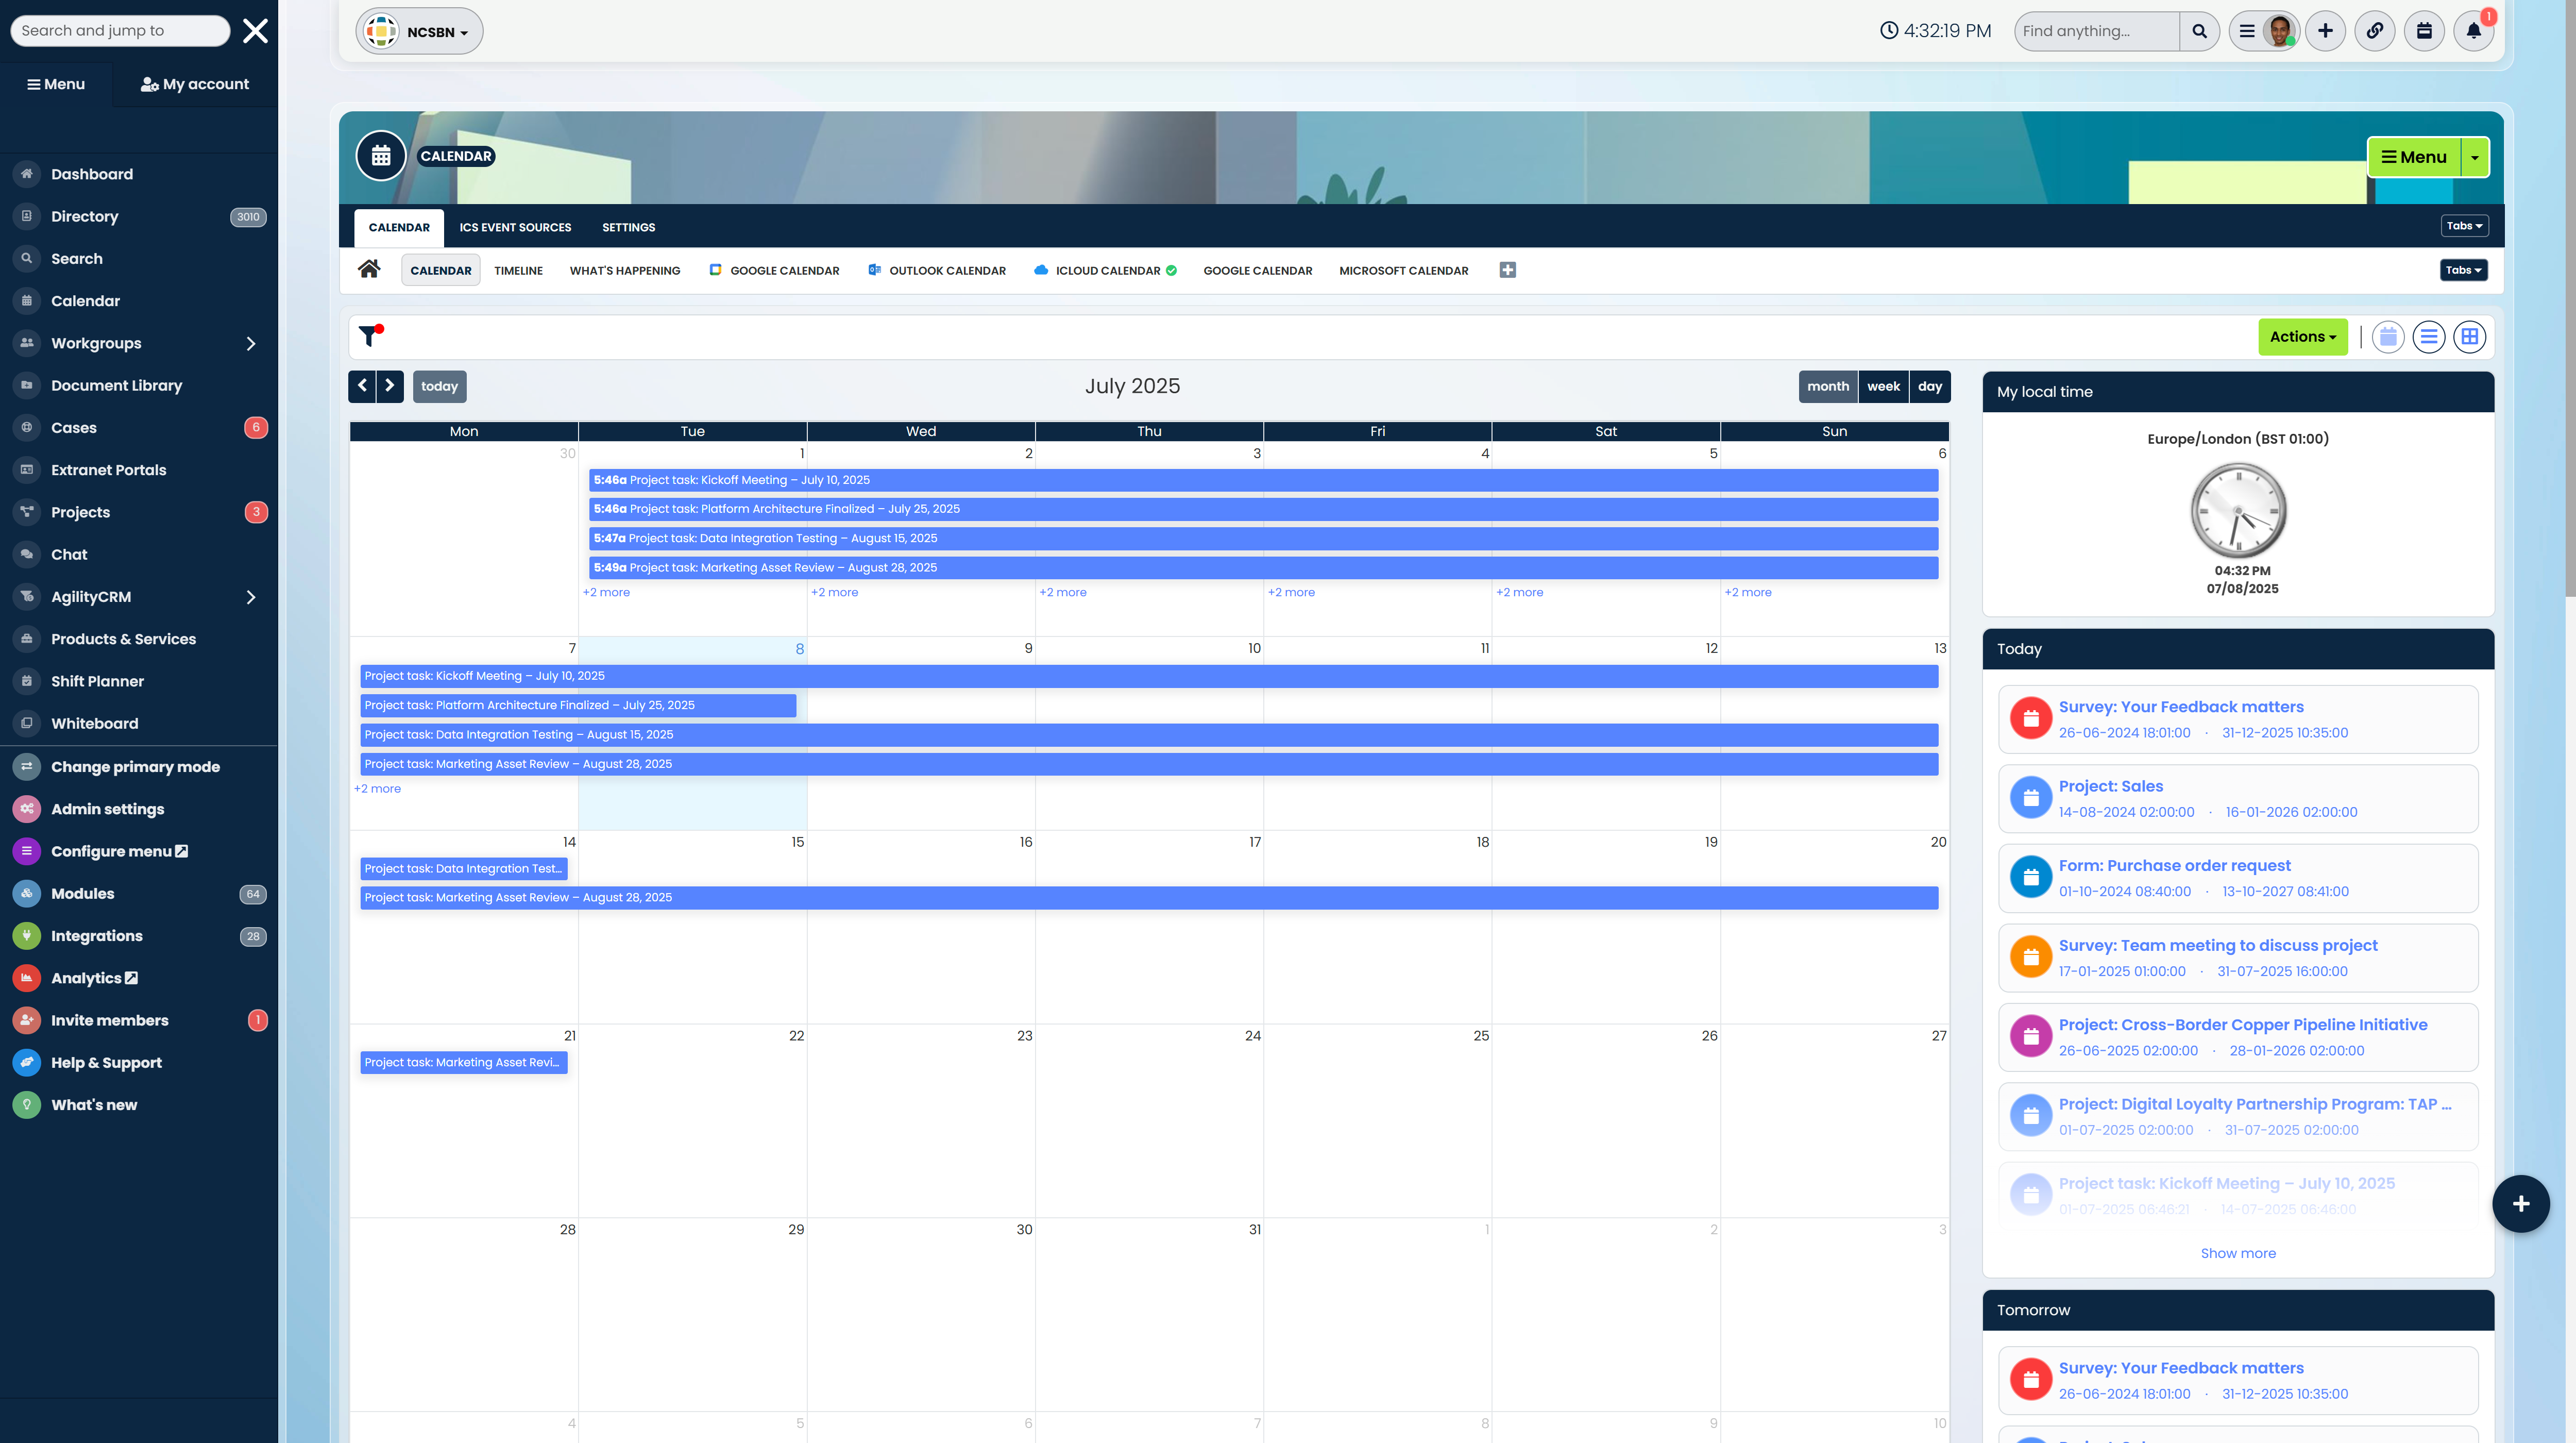Switch calendar to day view
This screenshot has height=1443, width=2576.
pos(1930,386)
